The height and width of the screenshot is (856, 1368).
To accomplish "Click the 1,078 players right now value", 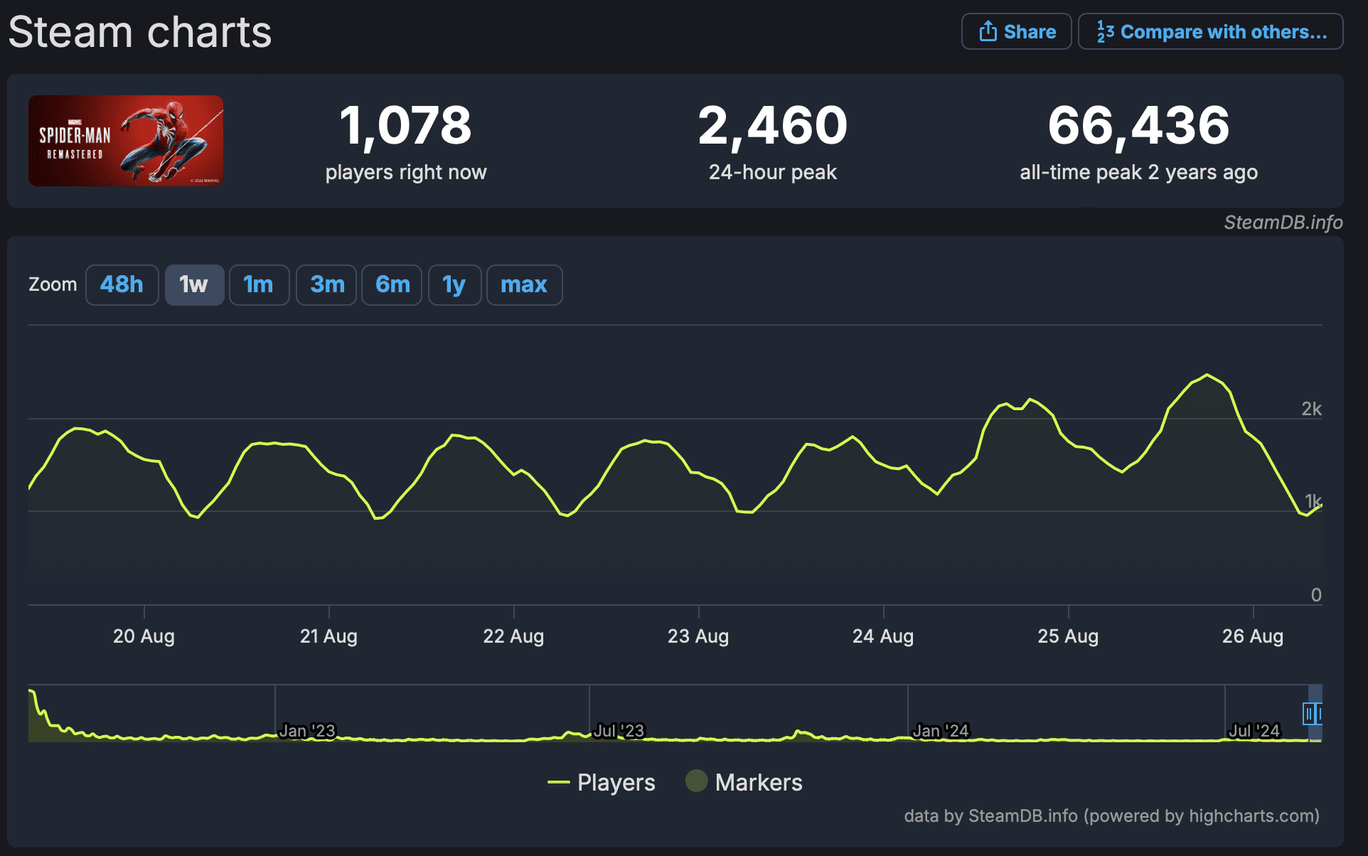I will pos(405,125).
